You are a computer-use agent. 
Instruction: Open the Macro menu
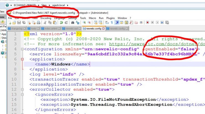(x=92, y=18)
